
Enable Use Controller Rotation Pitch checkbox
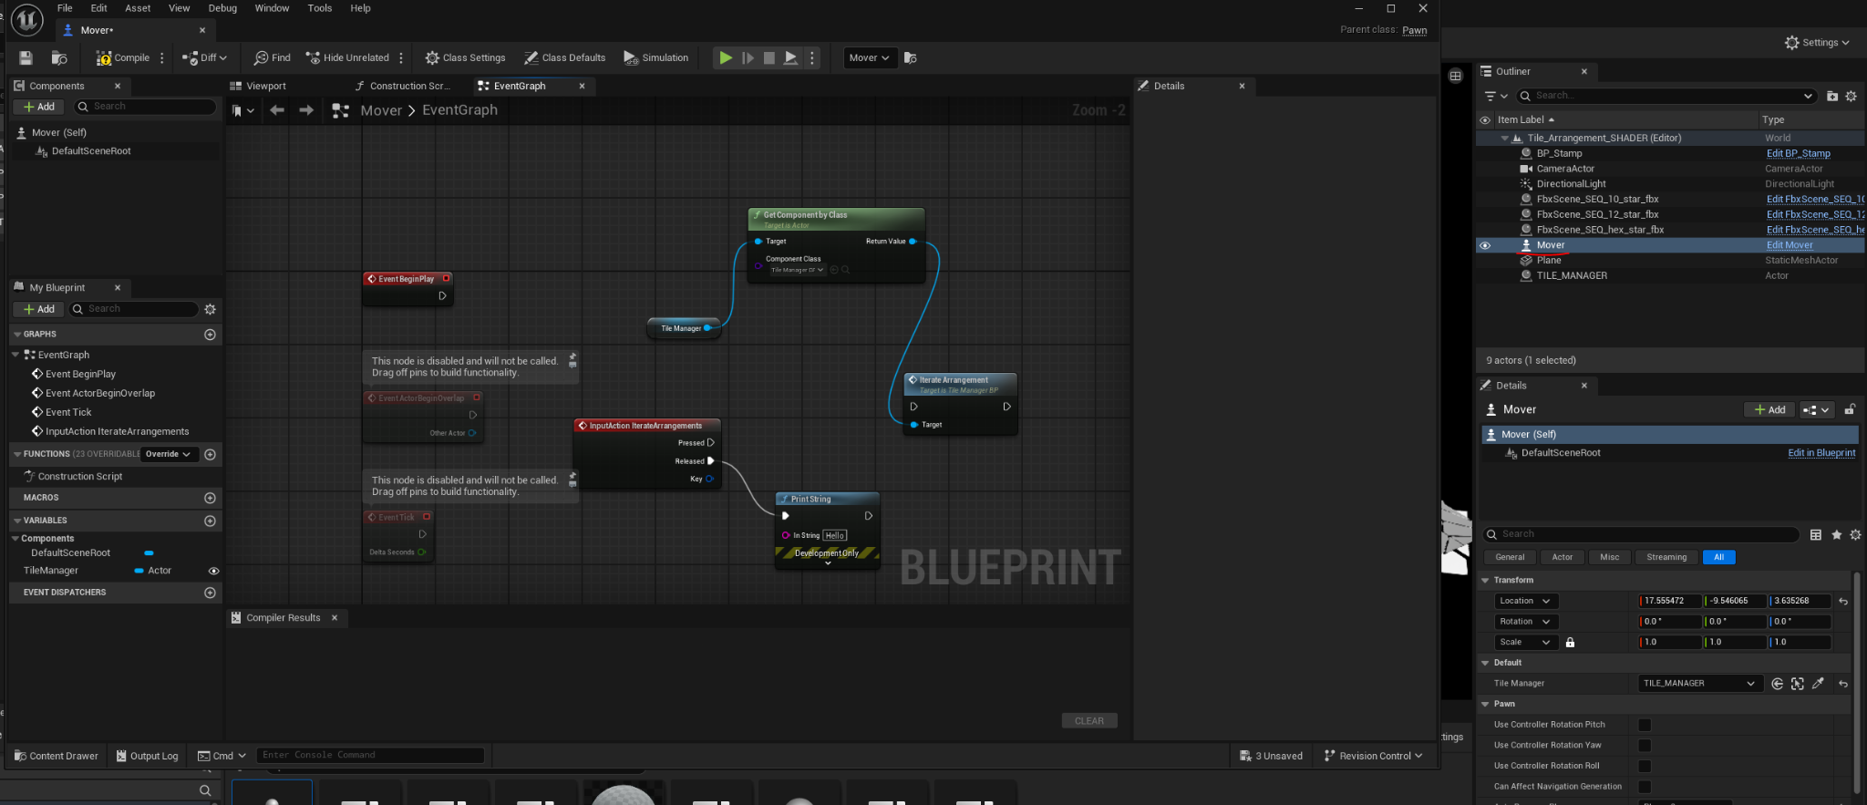coord(1645,725)
